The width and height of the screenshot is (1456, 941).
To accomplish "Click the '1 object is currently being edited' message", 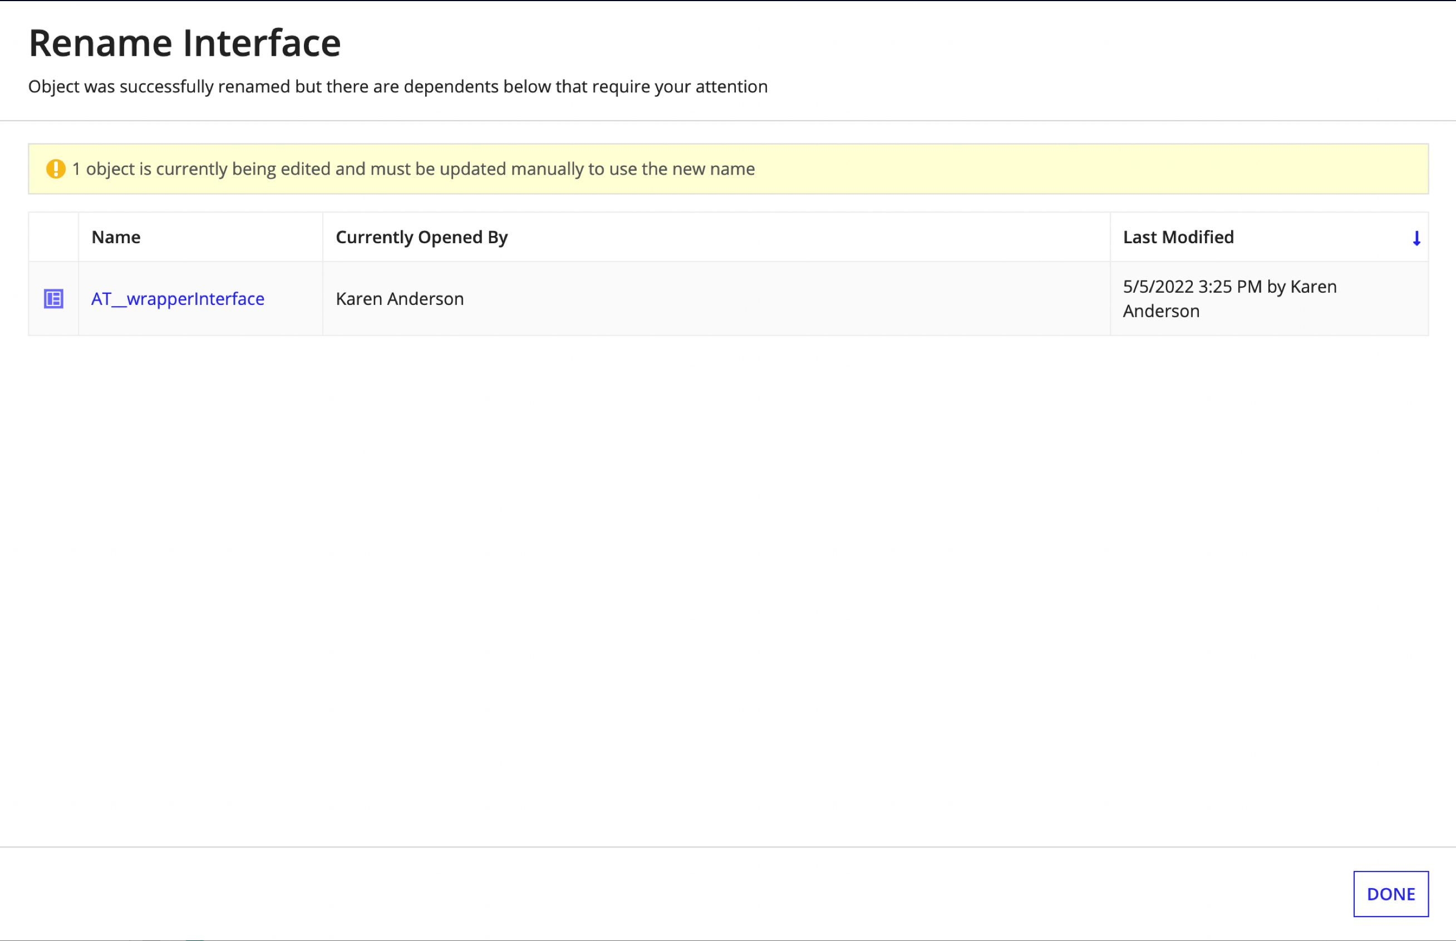I will click(x=413, y=169).
